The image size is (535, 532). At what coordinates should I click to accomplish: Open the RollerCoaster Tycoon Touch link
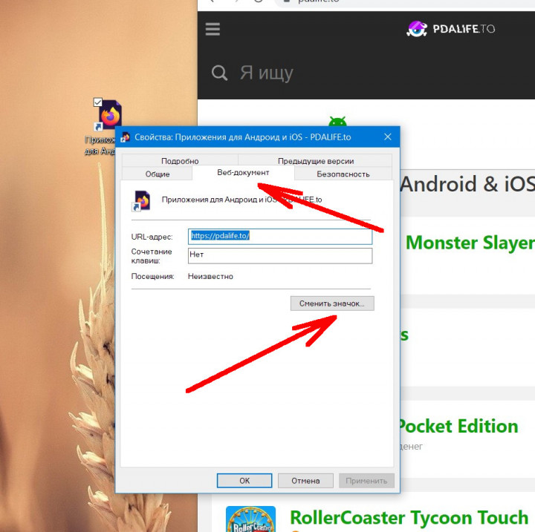(409, 517)
